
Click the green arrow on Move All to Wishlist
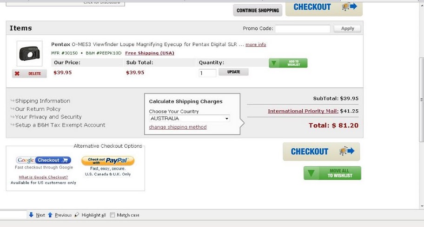coord(311,173)
